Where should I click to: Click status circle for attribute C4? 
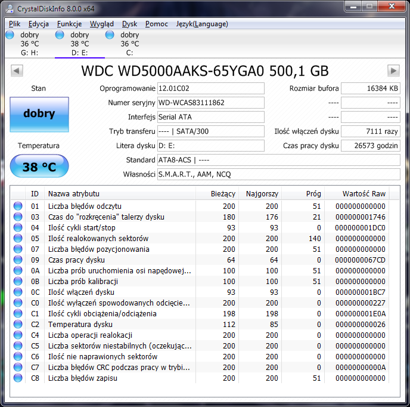[x=18, y=335]
